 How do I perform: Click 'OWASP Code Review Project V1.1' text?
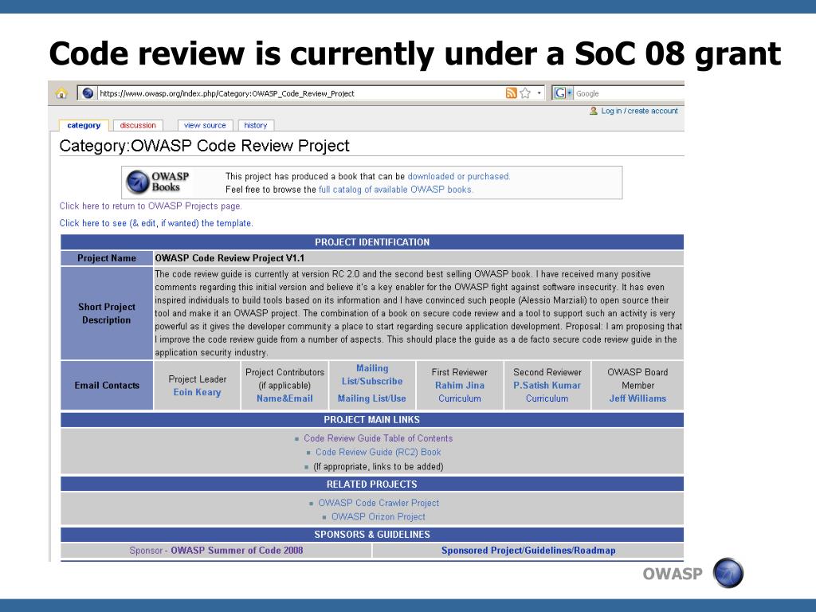pyautogui.click(x=229, y=258)
